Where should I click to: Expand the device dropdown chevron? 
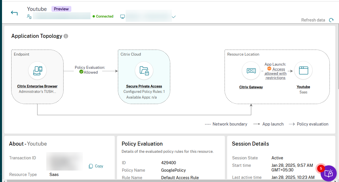click(x=174, y=17)
